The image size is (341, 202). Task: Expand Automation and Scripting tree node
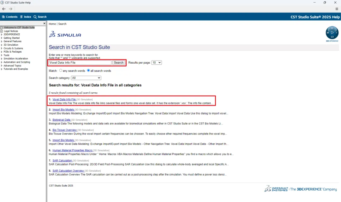2,62
